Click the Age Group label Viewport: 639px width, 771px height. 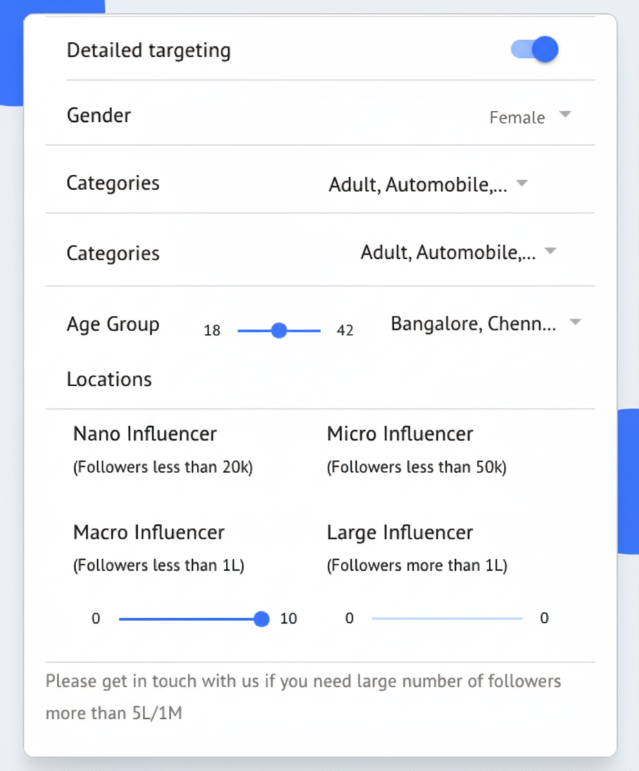pos(113,324)
